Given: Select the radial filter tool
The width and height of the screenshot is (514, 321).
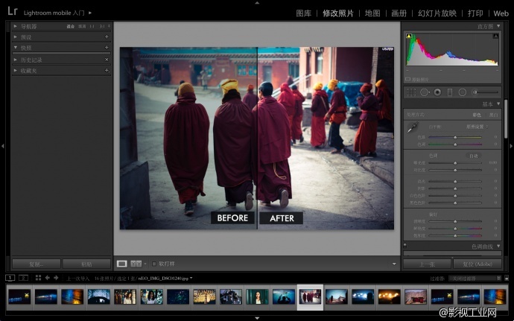Looking at the screenshot, I should [463, 92].
